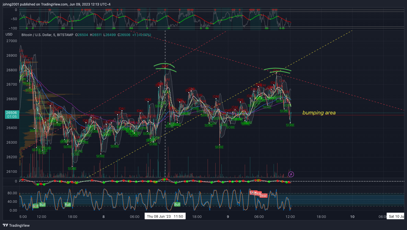Viewport: 407px width, 230px height.
Task: Click the purple lightning bolt event icon
Action: coord(291,174)
